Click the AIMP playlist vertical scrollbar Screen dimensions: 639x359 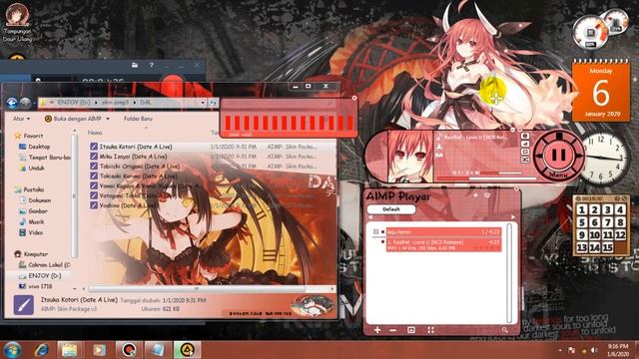[x=509, y=272]
